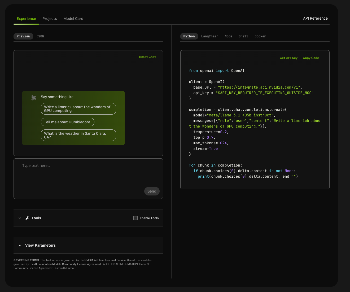Open the API Reference link
Image resolution: width=350 pixels, height=292 pixels.
click(x=315, y=18)
